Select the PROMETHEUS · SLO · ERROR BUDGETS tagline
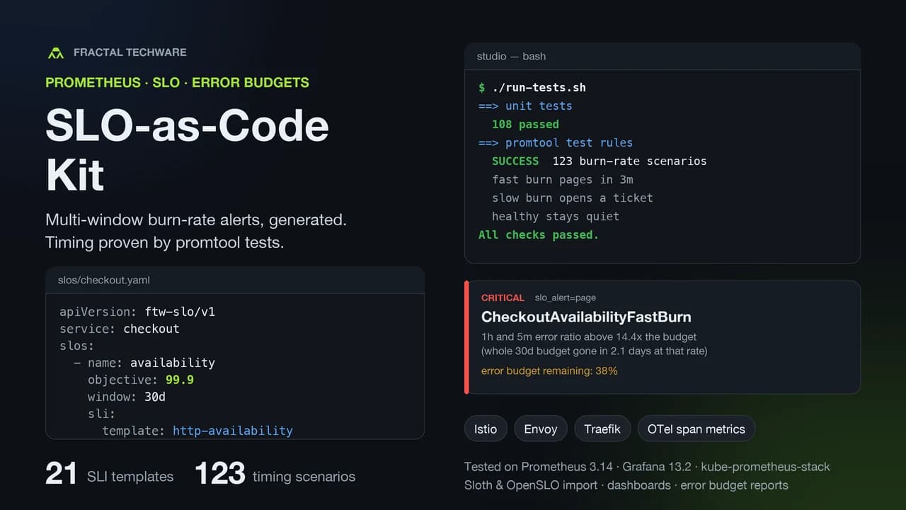The image size is (906, 510). coord(177,82)
